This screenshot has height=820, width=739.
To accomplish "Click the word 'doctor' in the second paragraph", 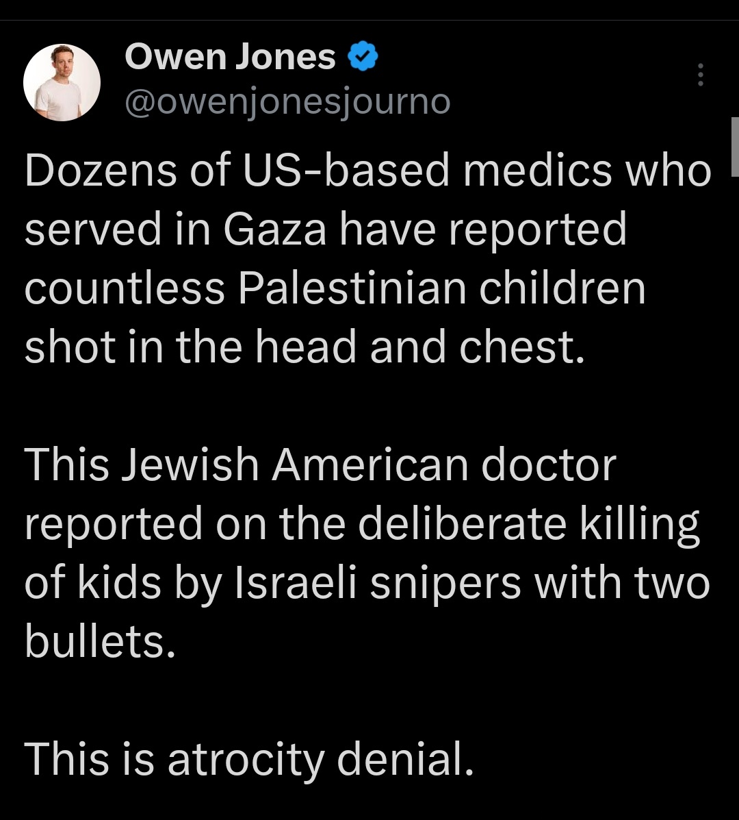I will (x=548, y=465).
